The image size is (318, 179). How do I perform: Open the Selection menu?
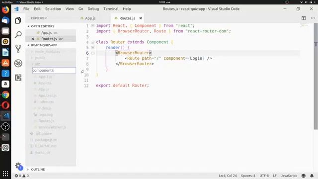point(53,9)
